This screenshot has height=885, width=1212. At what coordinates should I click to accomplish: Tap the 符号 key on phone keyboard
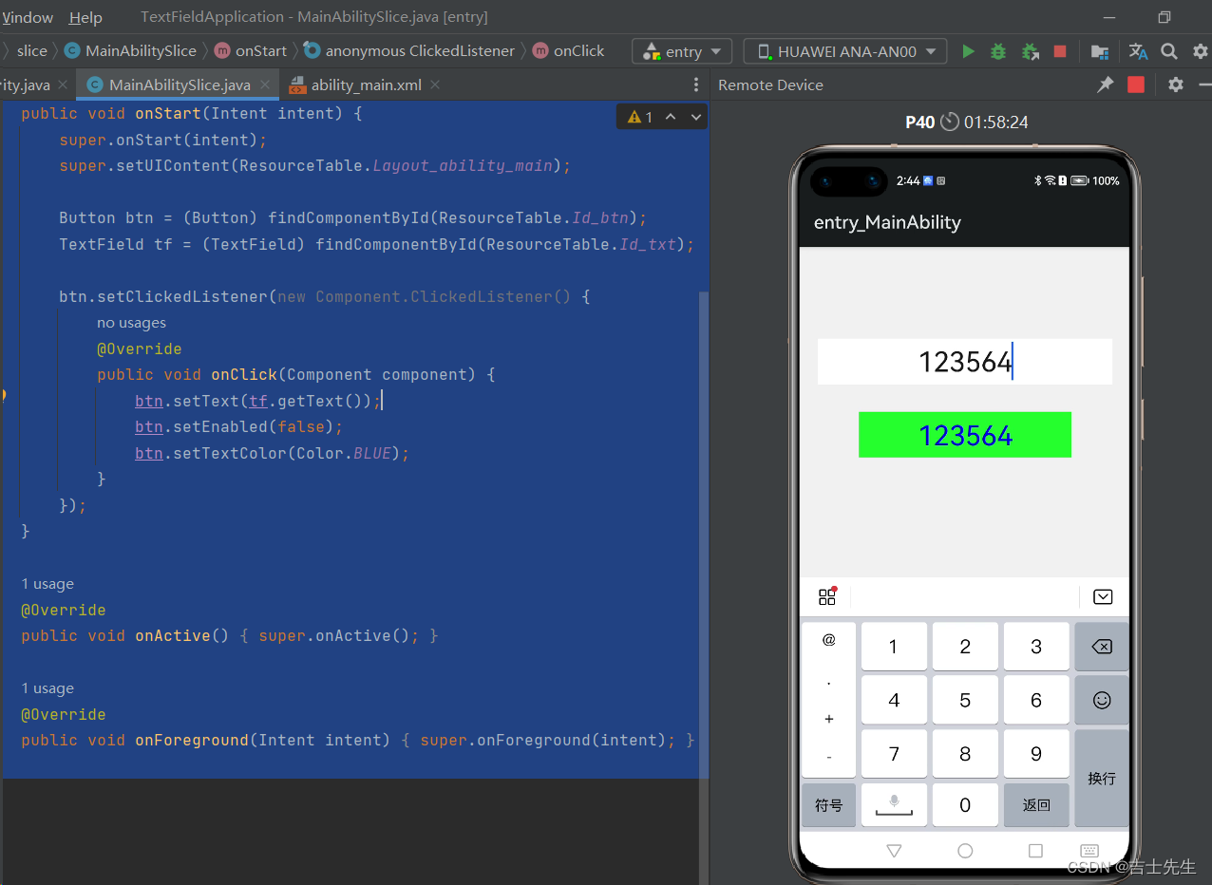[x=828, y=805]
